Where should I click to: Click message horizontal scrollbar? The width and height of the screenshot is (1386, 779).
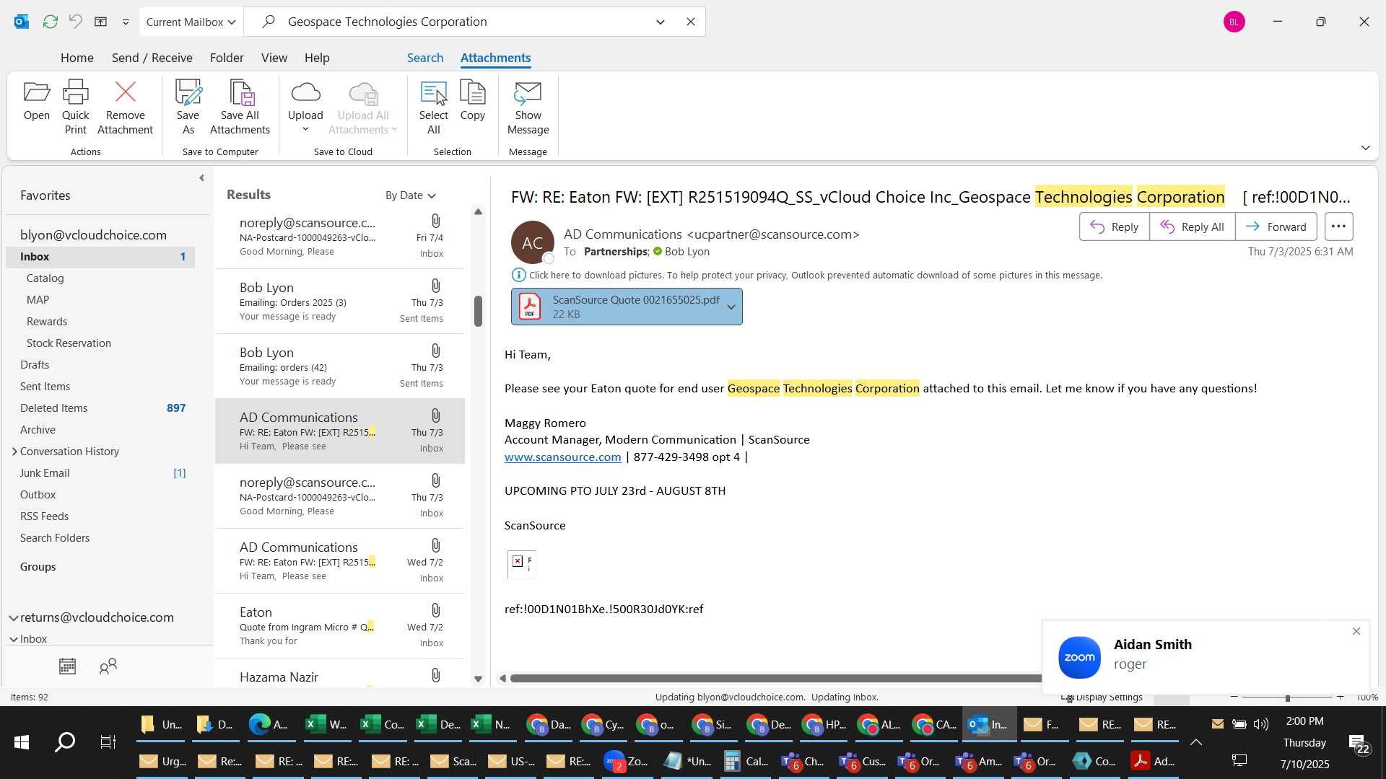click(x=775, y=679)
